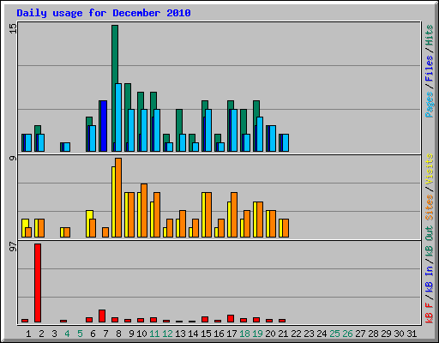The image size is (439, 343).
Task: Click the "Daily usage for December 2010" title
Action: tap(104, 13)
